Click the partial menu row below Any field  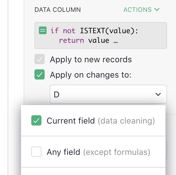click(x=93, y=171)
